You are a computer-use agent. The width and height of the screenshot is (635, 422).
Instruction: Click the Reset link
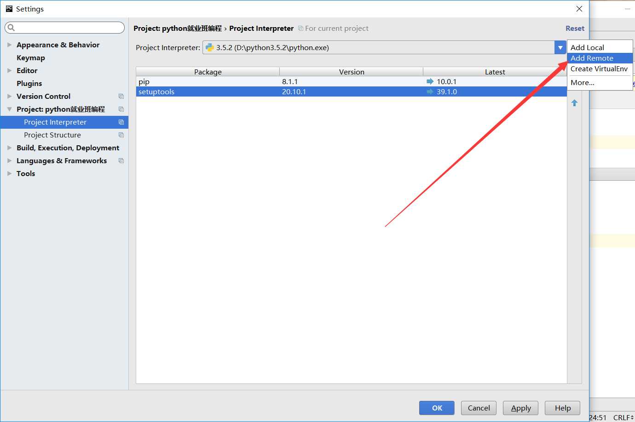point(575,28)
